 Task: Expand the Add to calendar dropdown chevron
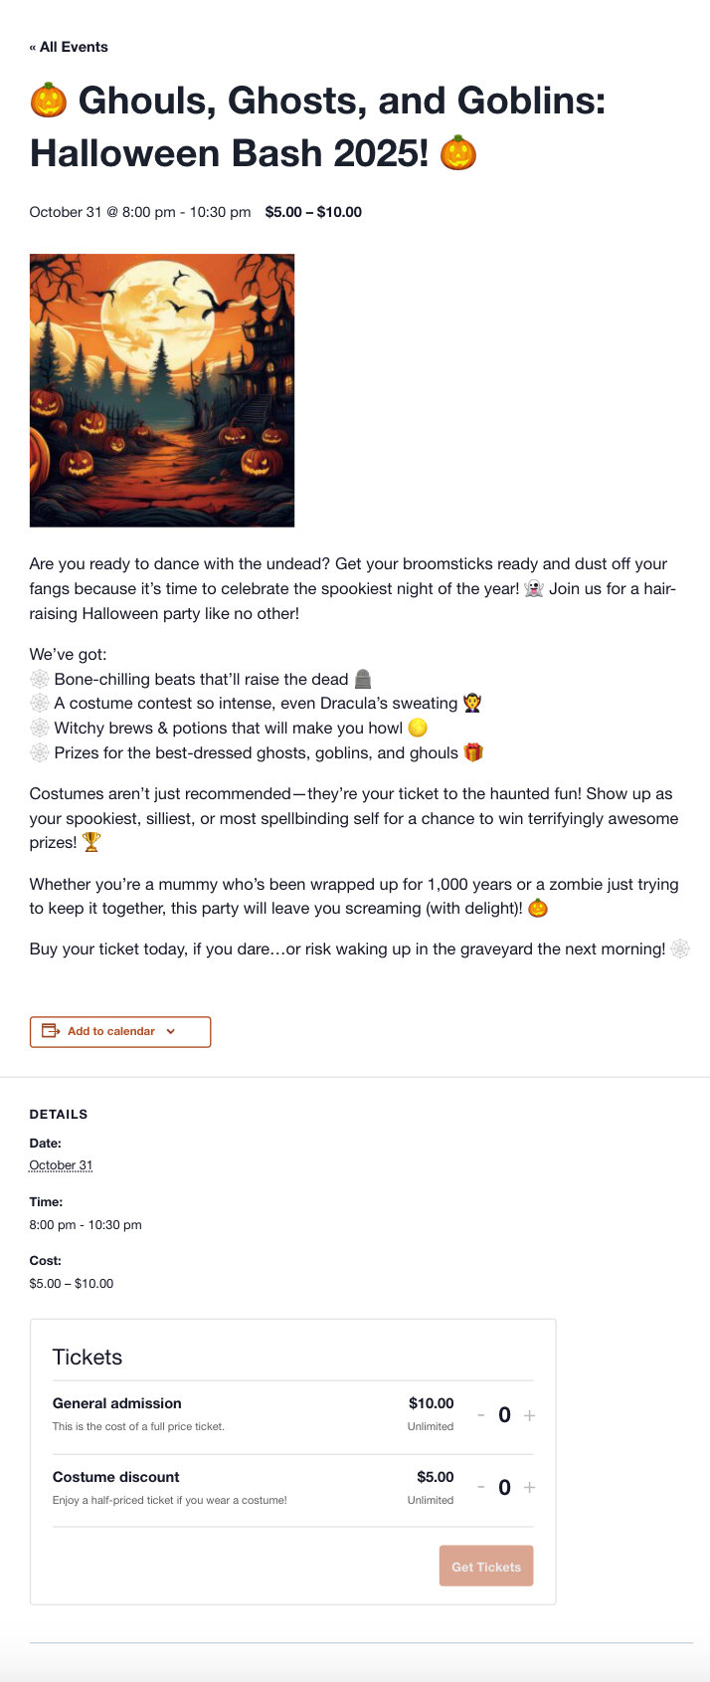click(x=171, y=1031)
